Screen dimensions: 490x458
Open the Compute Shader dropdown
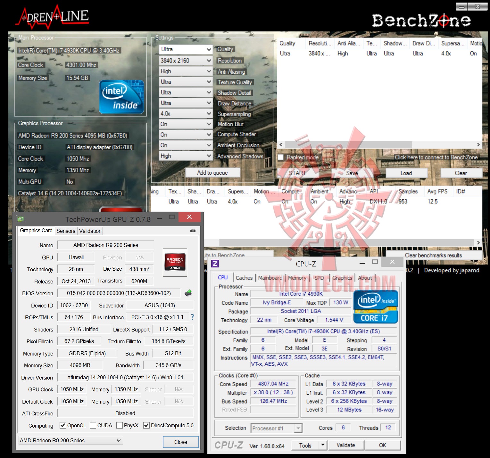(186, 135)
